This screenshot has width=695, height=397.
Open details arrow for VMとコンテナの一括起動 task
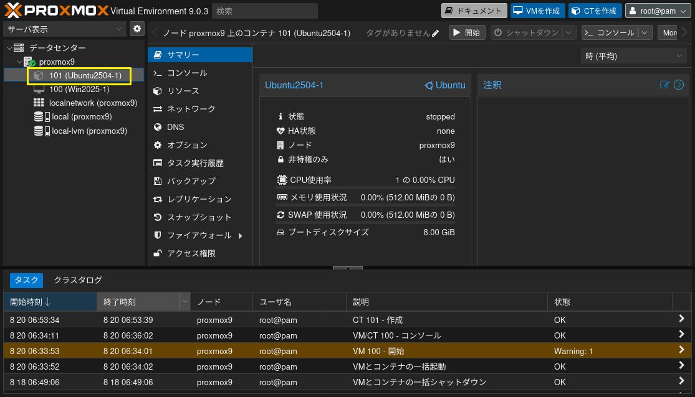681,365
